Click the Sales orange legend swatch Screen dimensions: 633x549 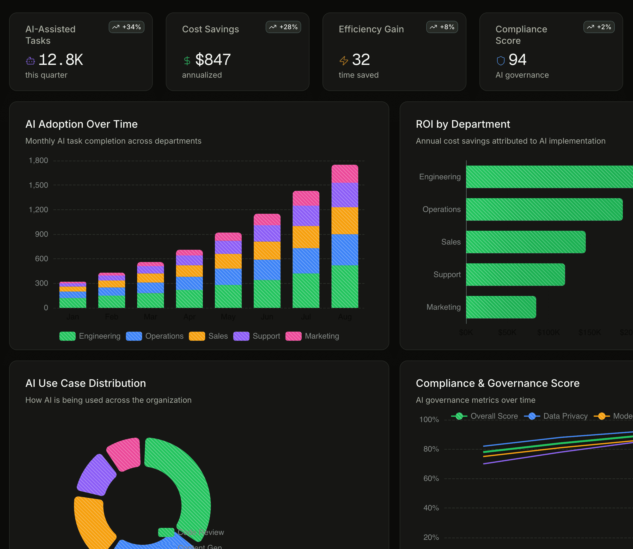(x=197, y=336)
